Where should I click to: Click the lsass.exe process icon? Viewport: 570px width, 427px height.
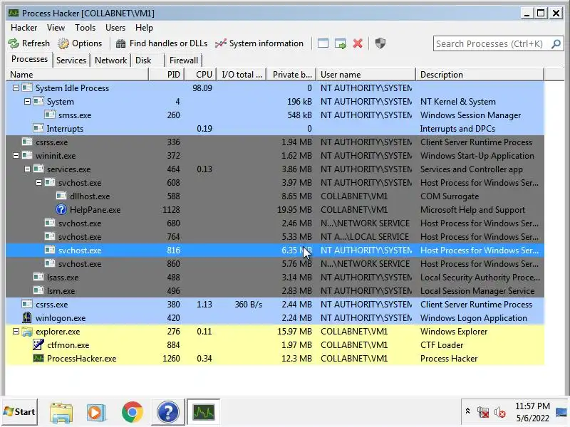coord(38,277)
